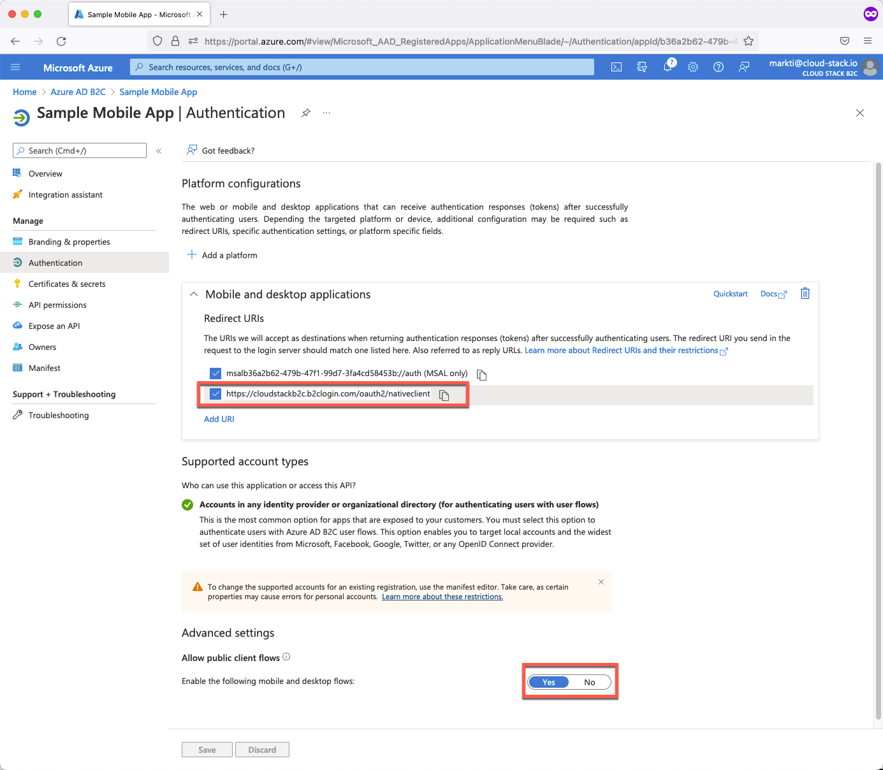Click Got feedback?
The width and height of the screenshot is (883, 770).
click(221, 150)
